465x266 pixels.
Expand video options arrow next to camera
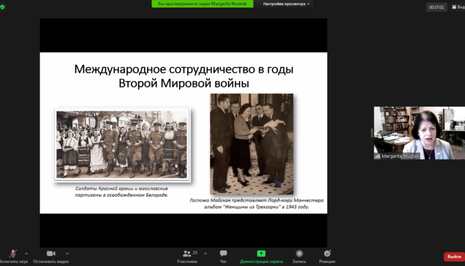[x=68, y=254]
